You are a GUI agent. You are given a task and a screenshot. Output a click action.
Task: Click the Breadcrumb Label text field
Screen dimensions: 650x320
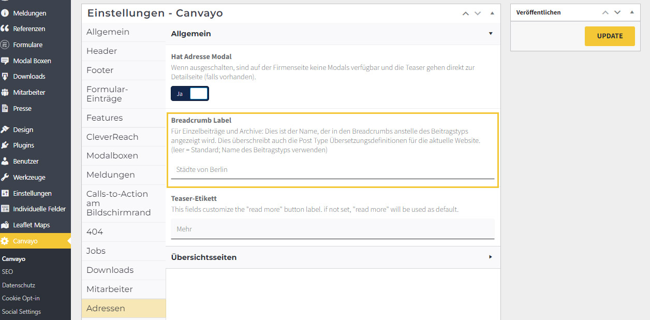point(332,170)
